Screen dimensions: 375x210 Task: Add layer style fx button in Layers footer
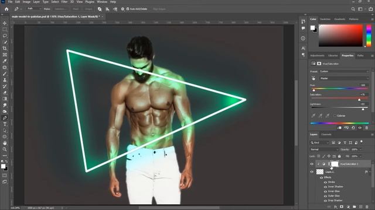(335, 207)
